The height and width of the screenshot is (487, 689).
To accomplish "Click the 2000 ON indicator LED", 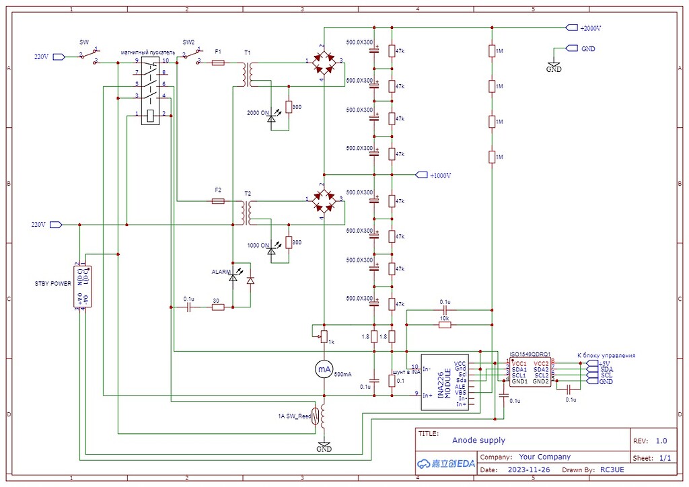I will 272,118.
